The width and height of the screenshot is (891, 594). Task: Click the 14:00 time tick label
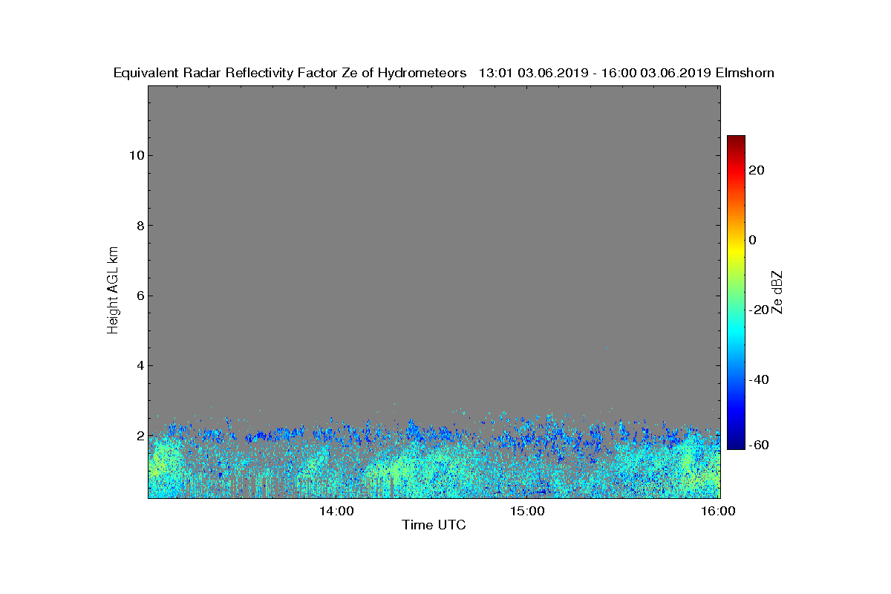336,512
